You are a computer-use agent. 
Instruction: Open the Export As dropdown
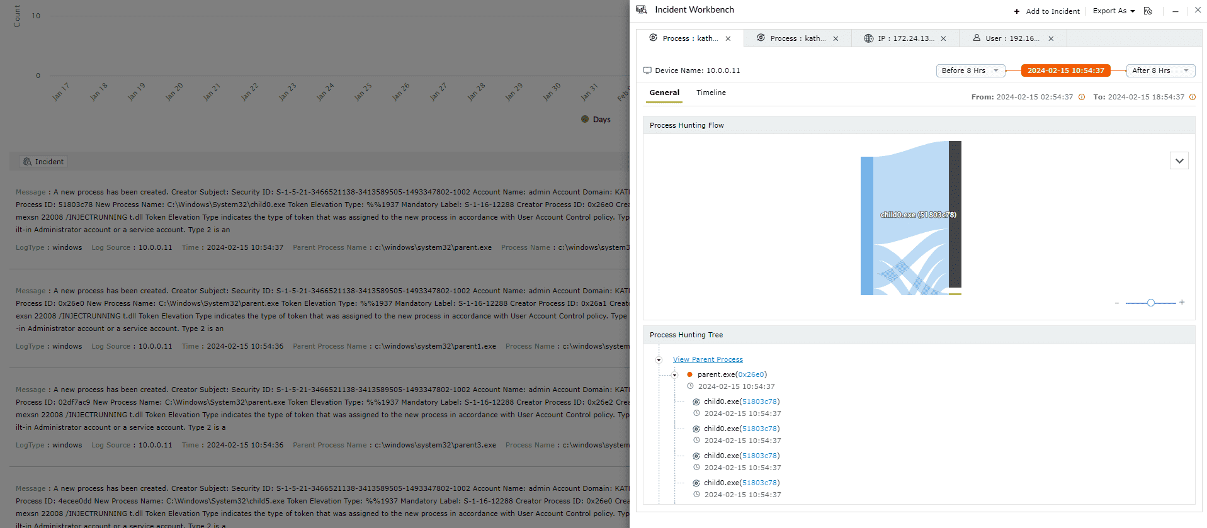1114,11
